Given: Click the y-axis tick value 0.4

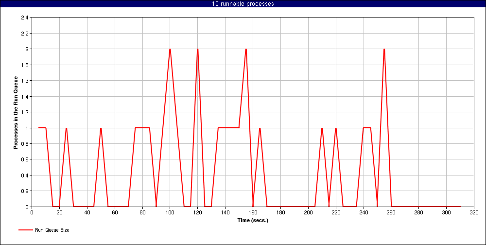Looking at the screenshot, I should (x=25, y=175).
